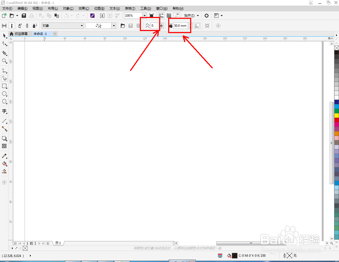Click the black fill color box in status bar
Screen dimensions: 339x262
tap(235, 256)
